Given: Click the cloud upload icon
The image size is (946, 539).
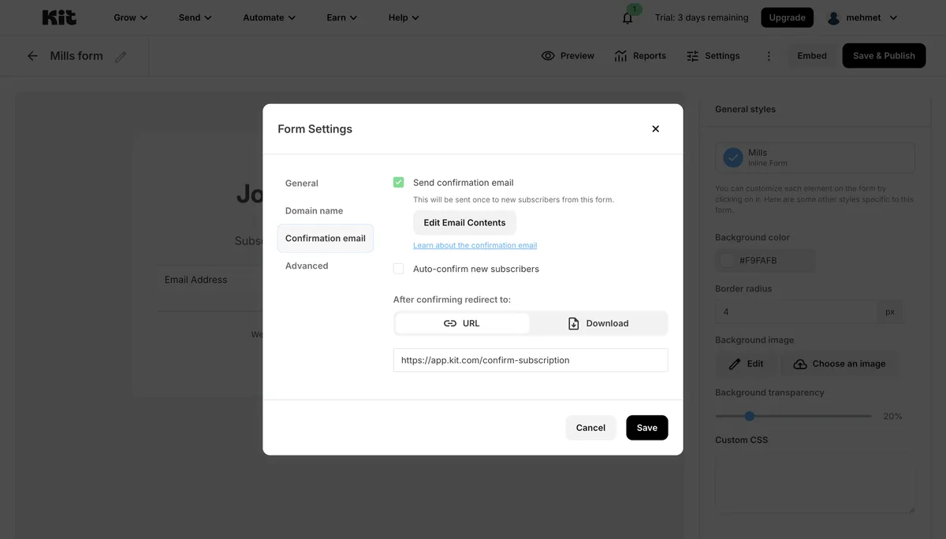Looking at the screenshot, I should [x=800, y=364].
